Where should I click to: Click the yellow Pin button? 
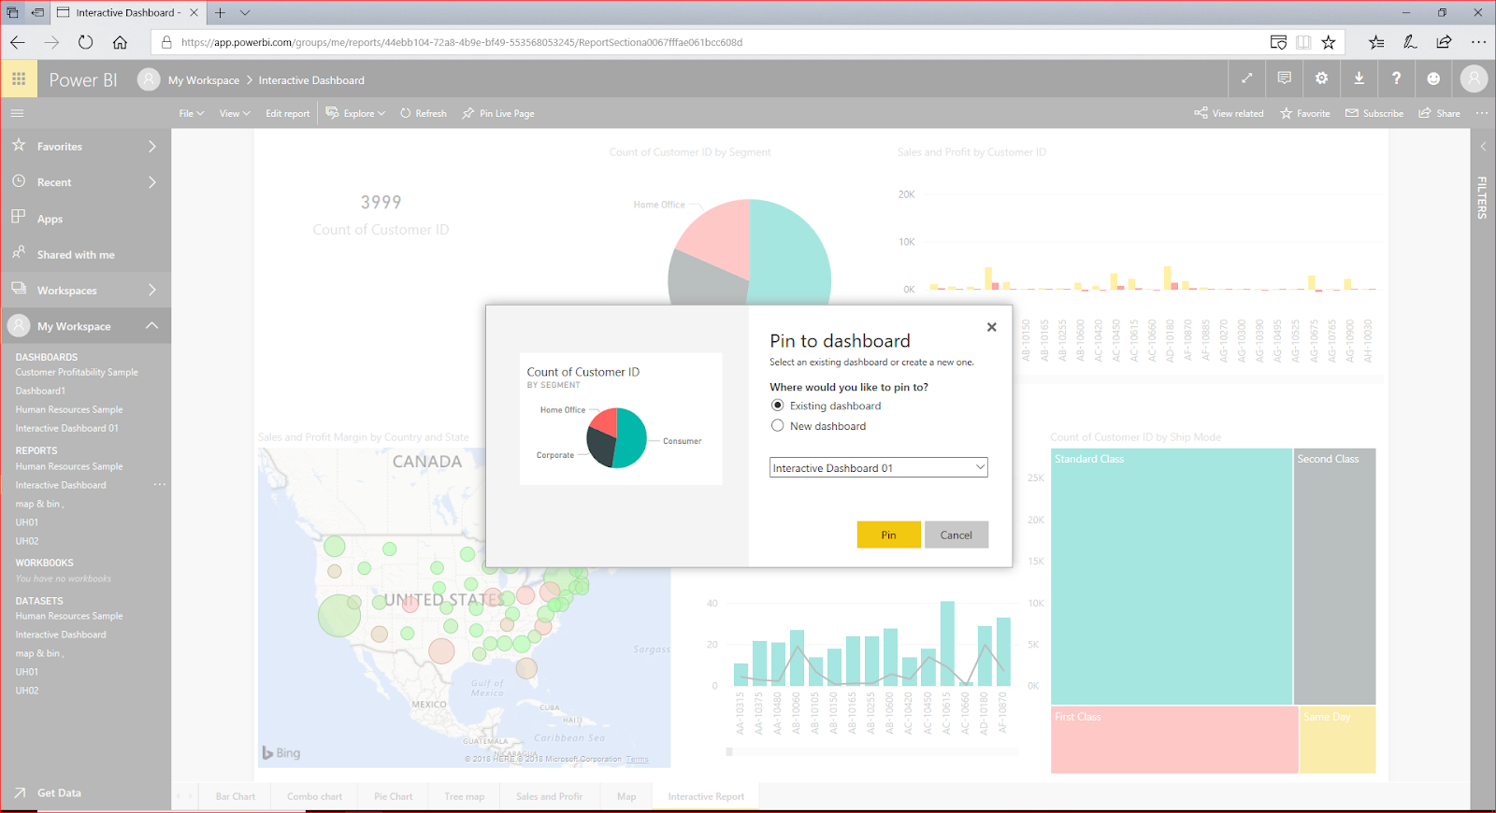(888, 535)
